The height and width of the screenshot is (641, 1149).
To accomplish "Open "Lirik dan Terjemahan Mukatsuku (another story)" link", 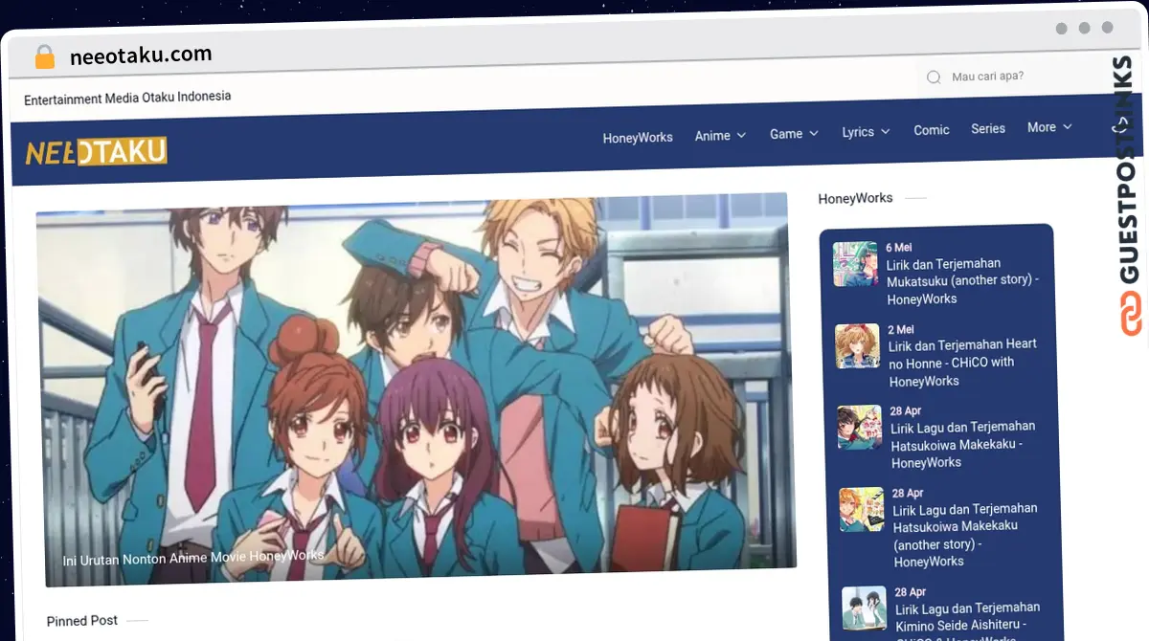I will pos(962,281).
